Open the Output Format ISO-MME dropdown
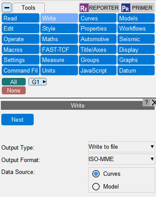 coord(122,159)
